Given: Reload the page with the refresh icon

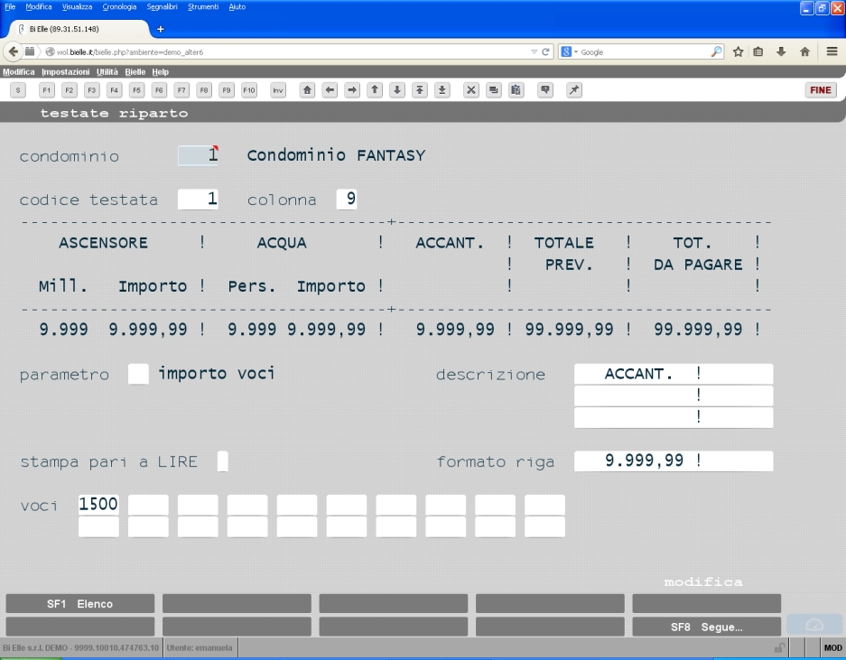Looking at the screenshot, I should point(545,51).
